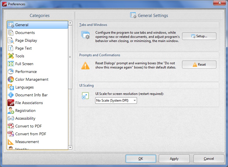This screenshot has height=167, width=228.
Task: Select the Full Screen category icon
Action: click(10, 64)
